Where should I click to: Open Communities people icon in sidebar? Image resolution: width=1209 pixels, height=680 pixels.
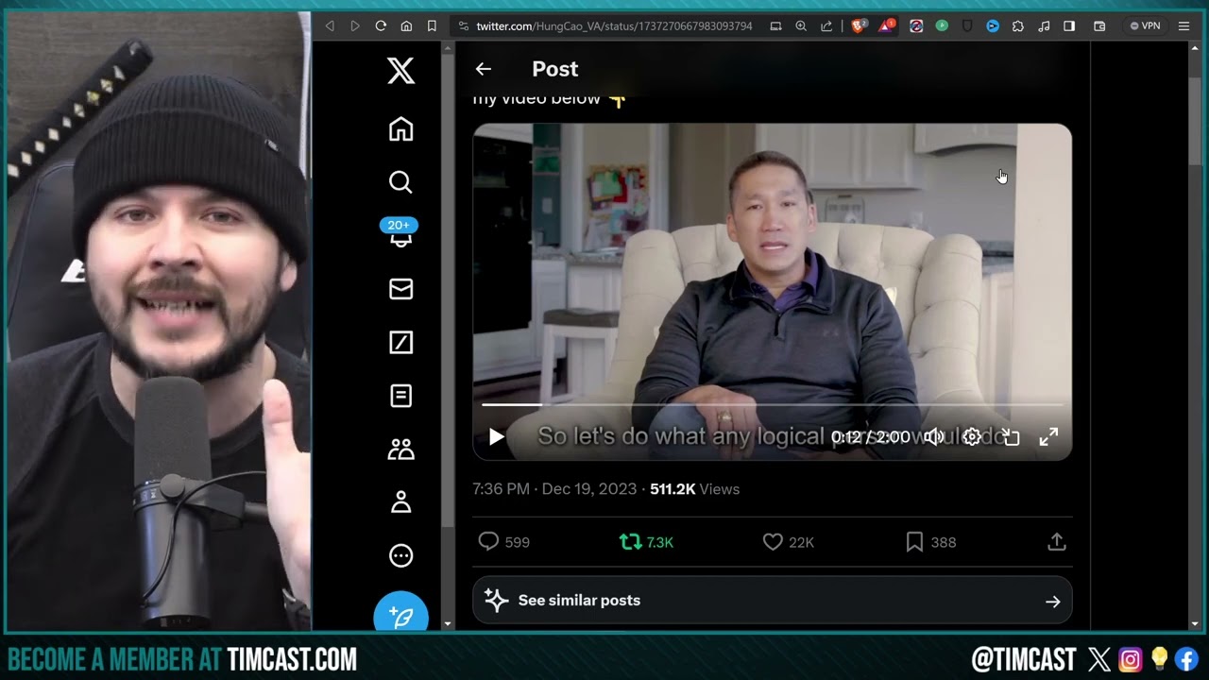400,450
